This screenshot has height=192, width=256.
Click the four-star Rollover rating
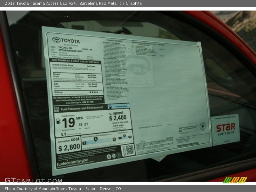(x=94, y=92)
